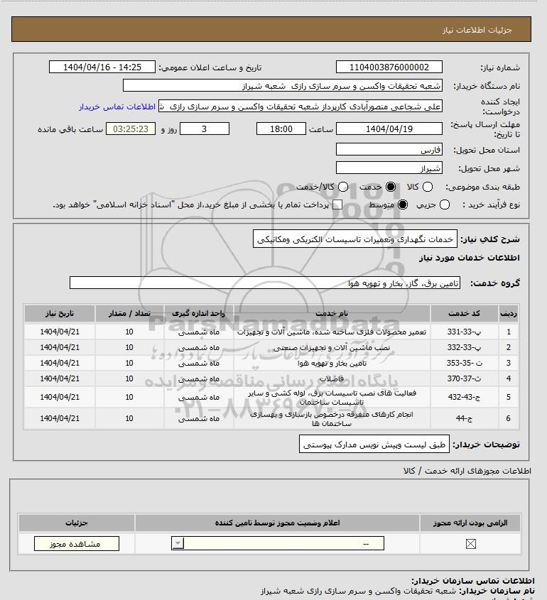Select the کالا radio button
Screen dimensions: 547x600
pos(428,187)
